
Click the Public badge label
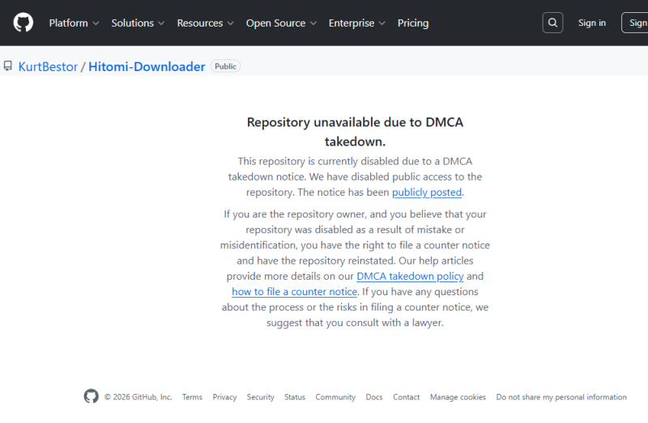[x=225, y=66]
